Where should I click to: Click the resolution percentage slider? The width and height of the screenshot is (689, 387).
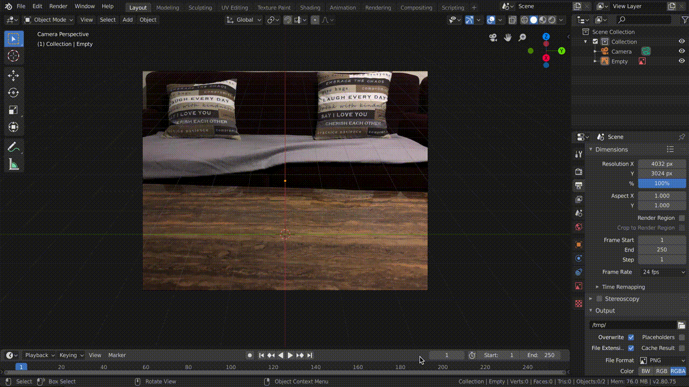662,183
